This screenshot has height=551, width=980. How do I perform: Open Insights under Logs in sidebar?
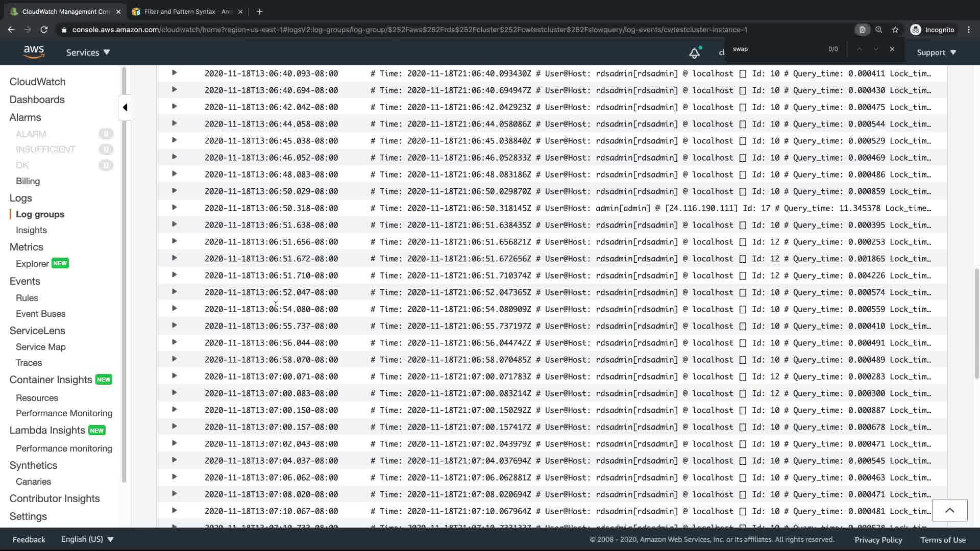tap(31, 230)
